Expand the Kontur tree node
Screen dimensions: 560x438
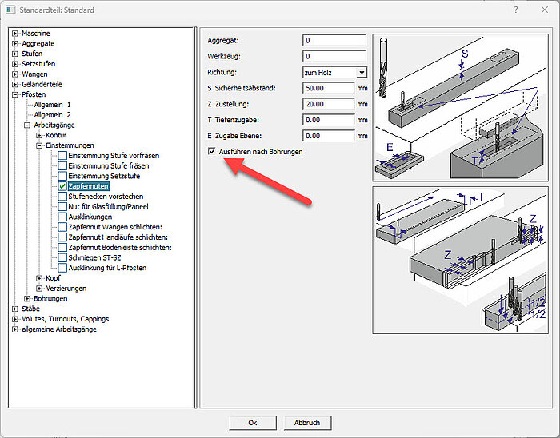click(x=39, y=135)
